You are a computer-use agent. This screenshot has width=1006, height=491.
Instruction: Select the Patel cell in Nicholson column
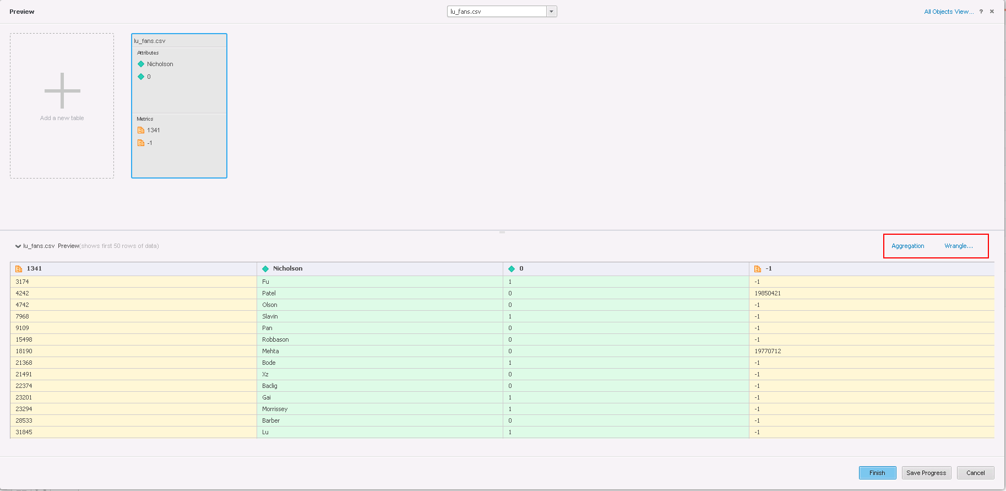[x=269, y=293]
